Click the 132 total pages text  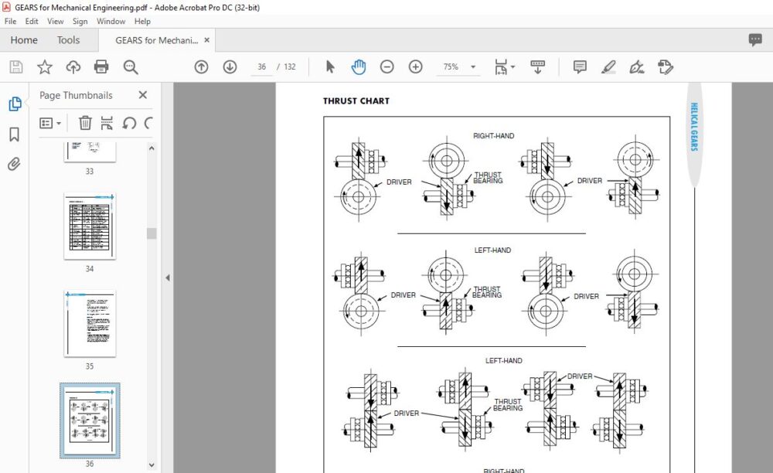click(x=289, y=66)
